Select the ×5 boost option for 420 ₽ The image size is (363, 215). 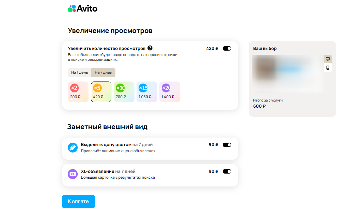pyautogui.click(x=101, y=91)
